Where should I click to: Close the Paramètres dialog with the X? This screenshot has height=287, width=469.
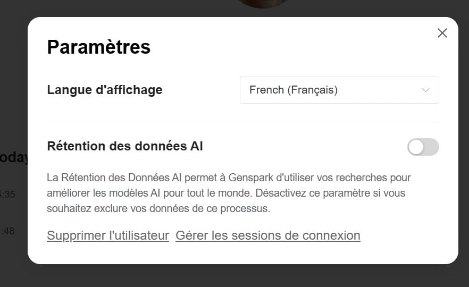(x=442, y=33)
